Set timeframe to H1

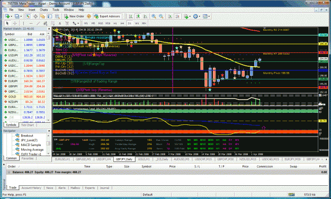[115, 23]
